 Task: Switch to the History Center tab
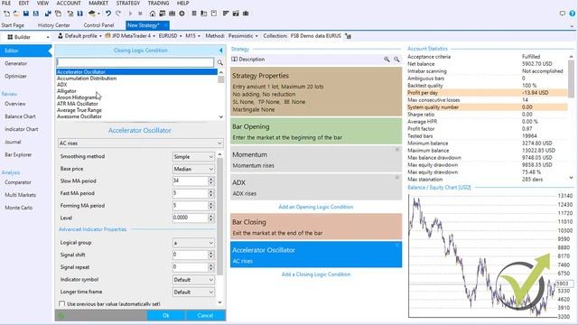[x=54, y=25]
